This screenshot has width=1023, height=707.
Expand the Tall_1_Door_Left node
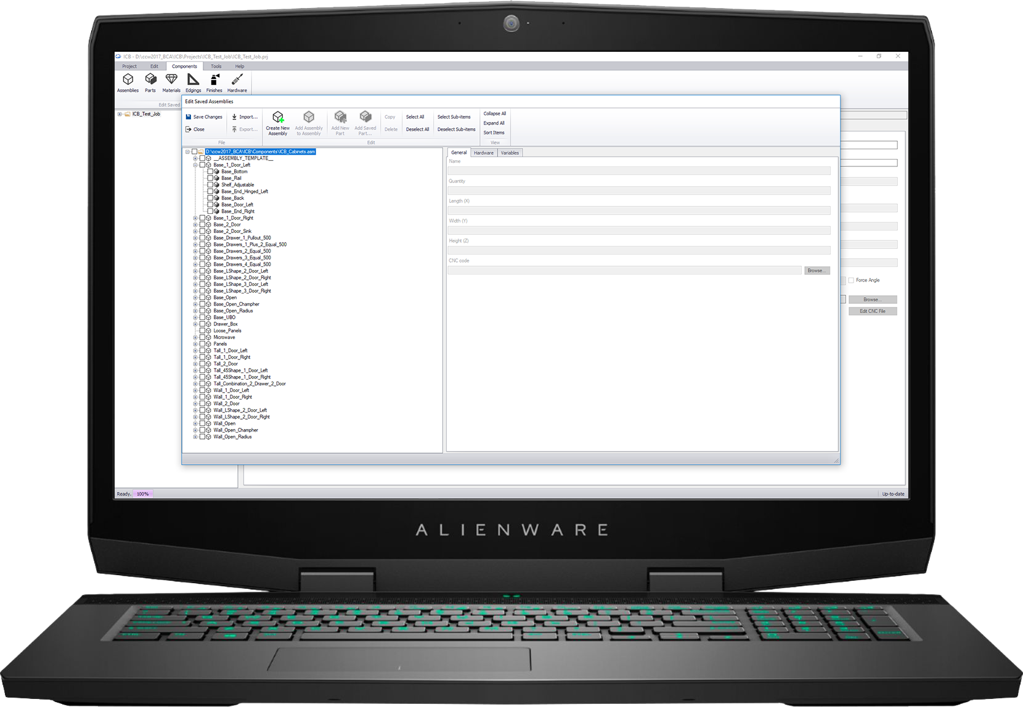[195, 351]
